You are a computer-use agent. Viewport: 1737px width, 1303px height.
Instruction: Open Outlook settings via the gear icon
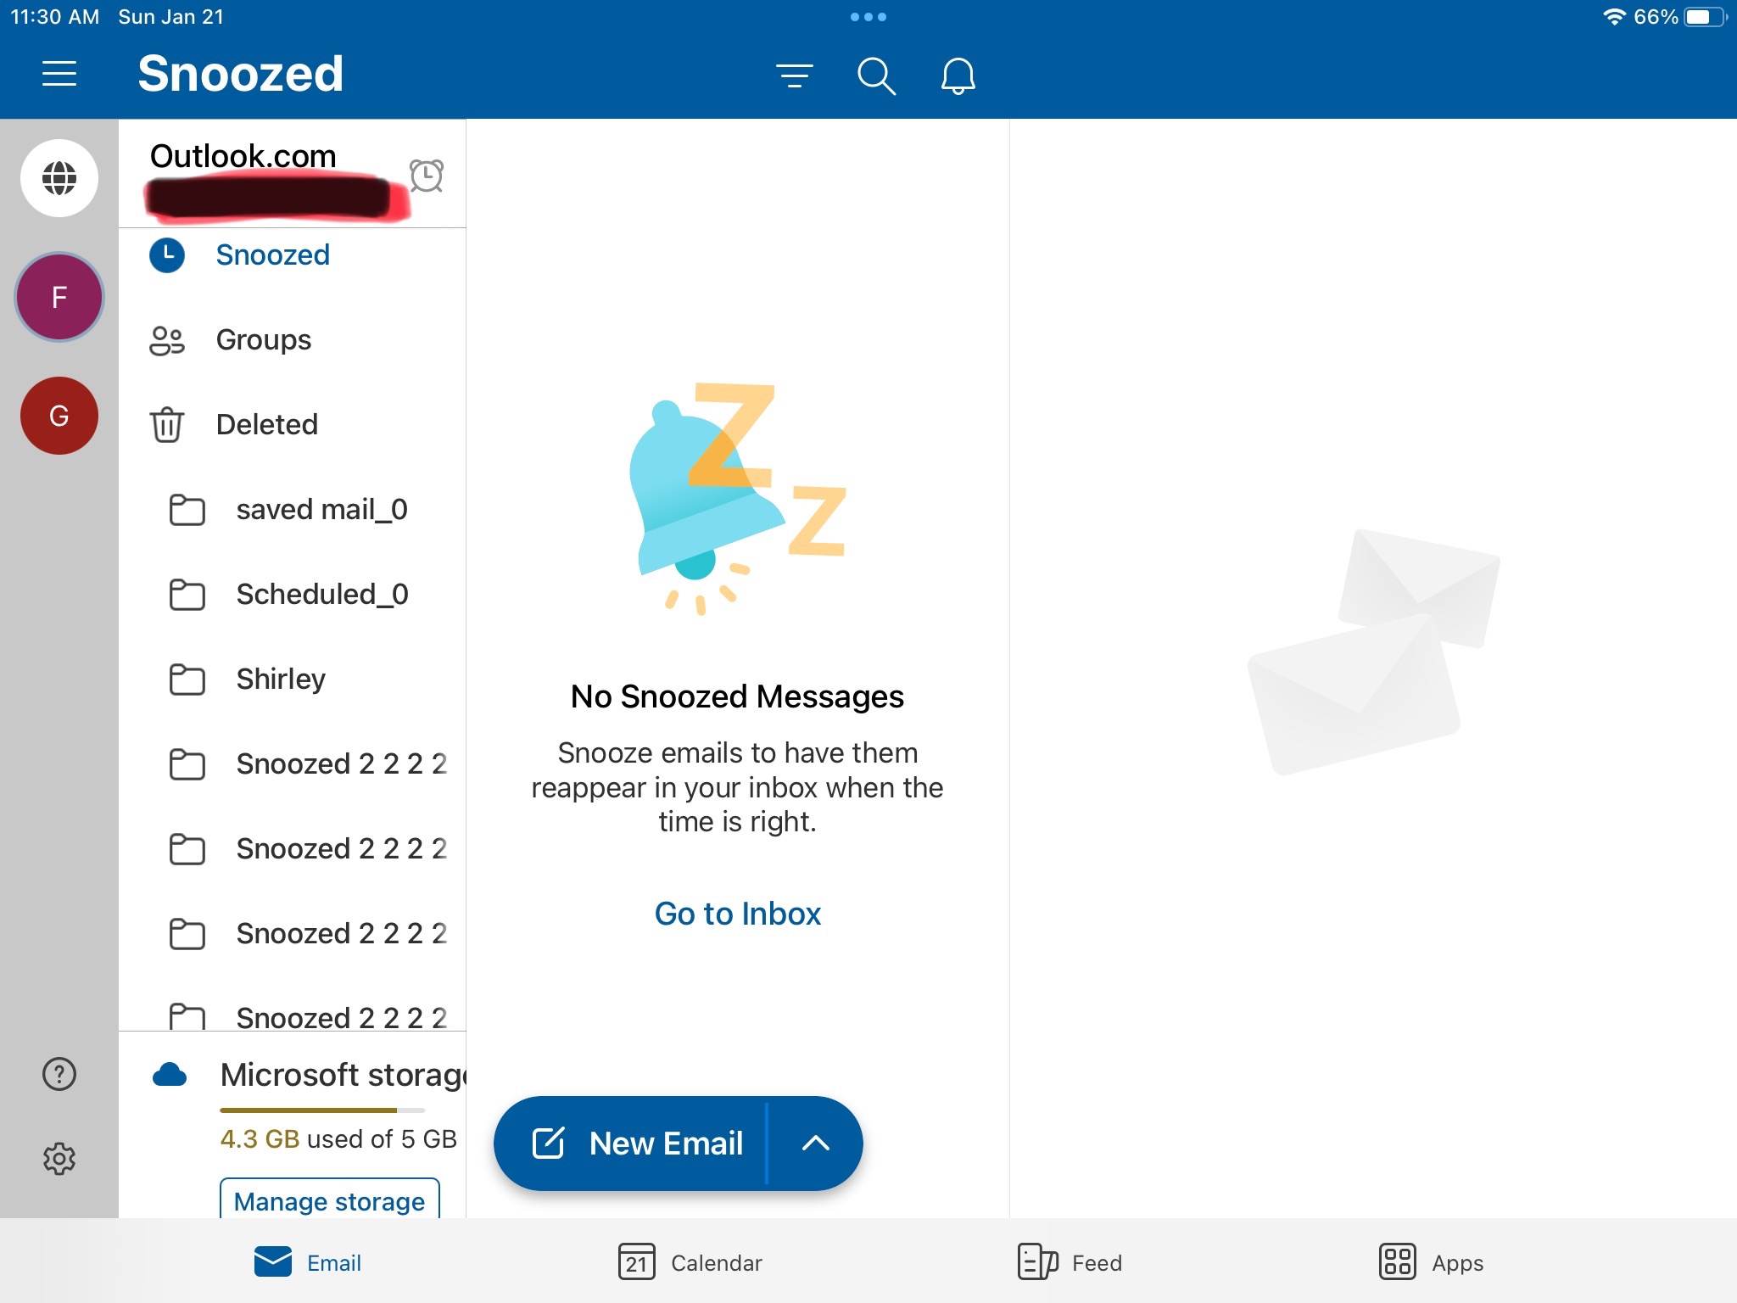coord(59,1158)
